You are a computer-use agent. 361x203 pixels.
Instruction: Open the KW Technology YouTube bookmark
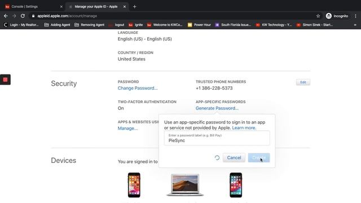274,25
